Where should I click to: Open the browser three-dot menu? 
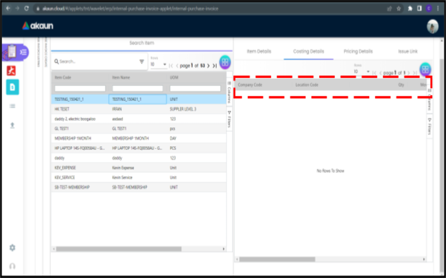point(438,9)
